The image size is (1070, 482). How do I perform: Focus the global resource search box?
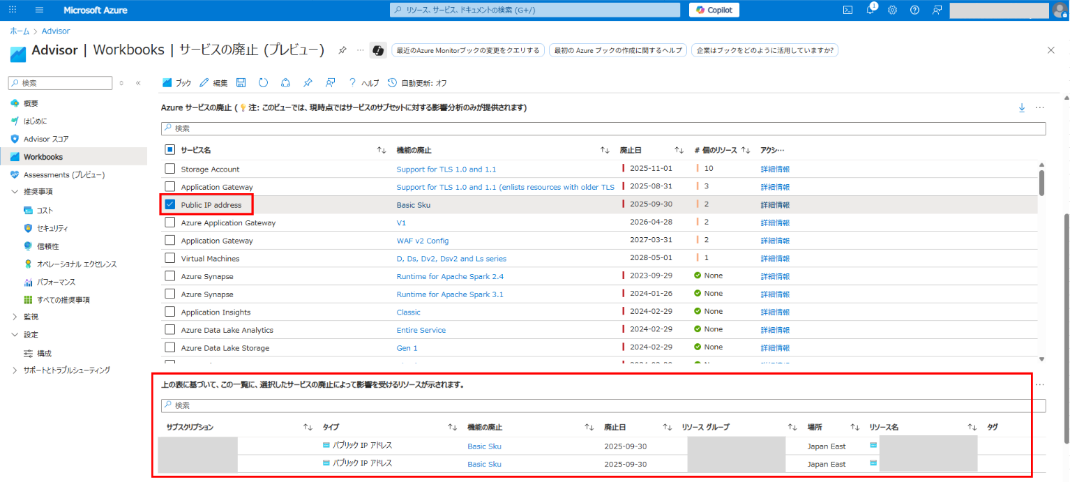click(x=534, y=10)
